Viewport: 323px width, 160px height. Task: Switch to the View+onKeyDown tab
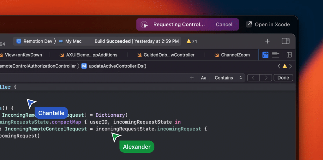pyautogui.click(x=23, y=55)
